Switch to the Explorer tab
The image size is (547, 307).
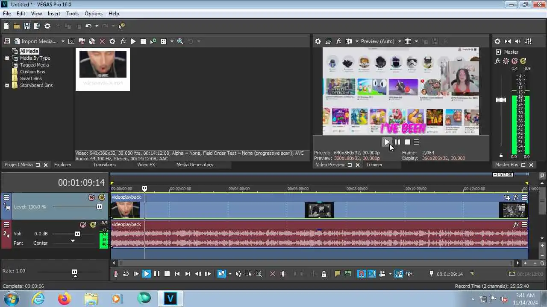[63, 165]
